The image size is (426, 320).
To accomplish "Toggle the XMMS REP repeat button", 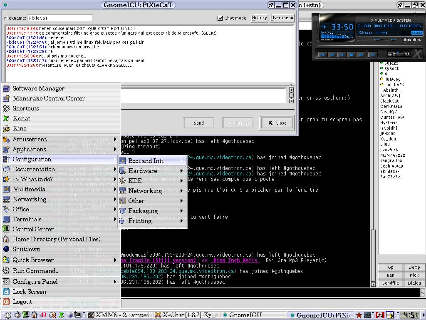I will tap(406, 54).
